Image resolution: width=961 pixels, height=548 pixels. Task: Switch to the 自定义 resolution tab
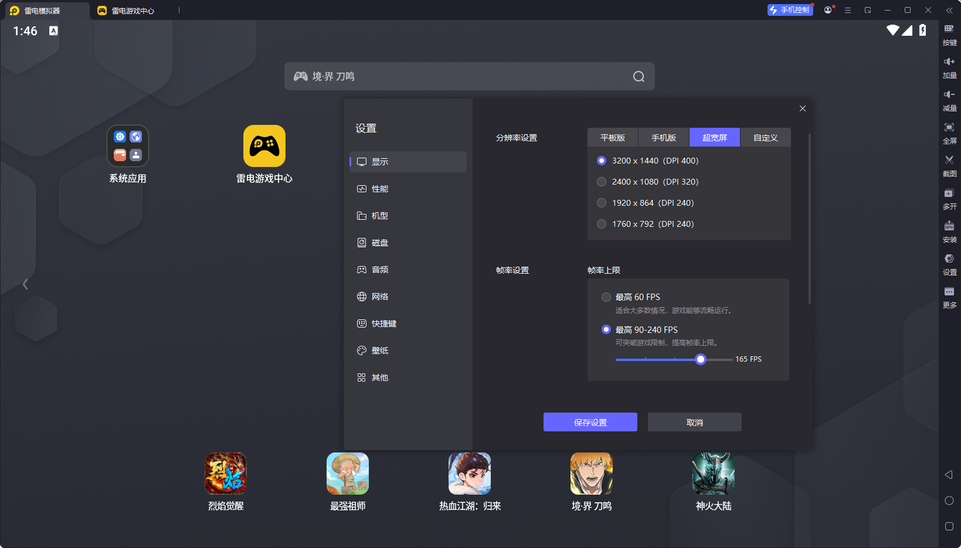766,138
